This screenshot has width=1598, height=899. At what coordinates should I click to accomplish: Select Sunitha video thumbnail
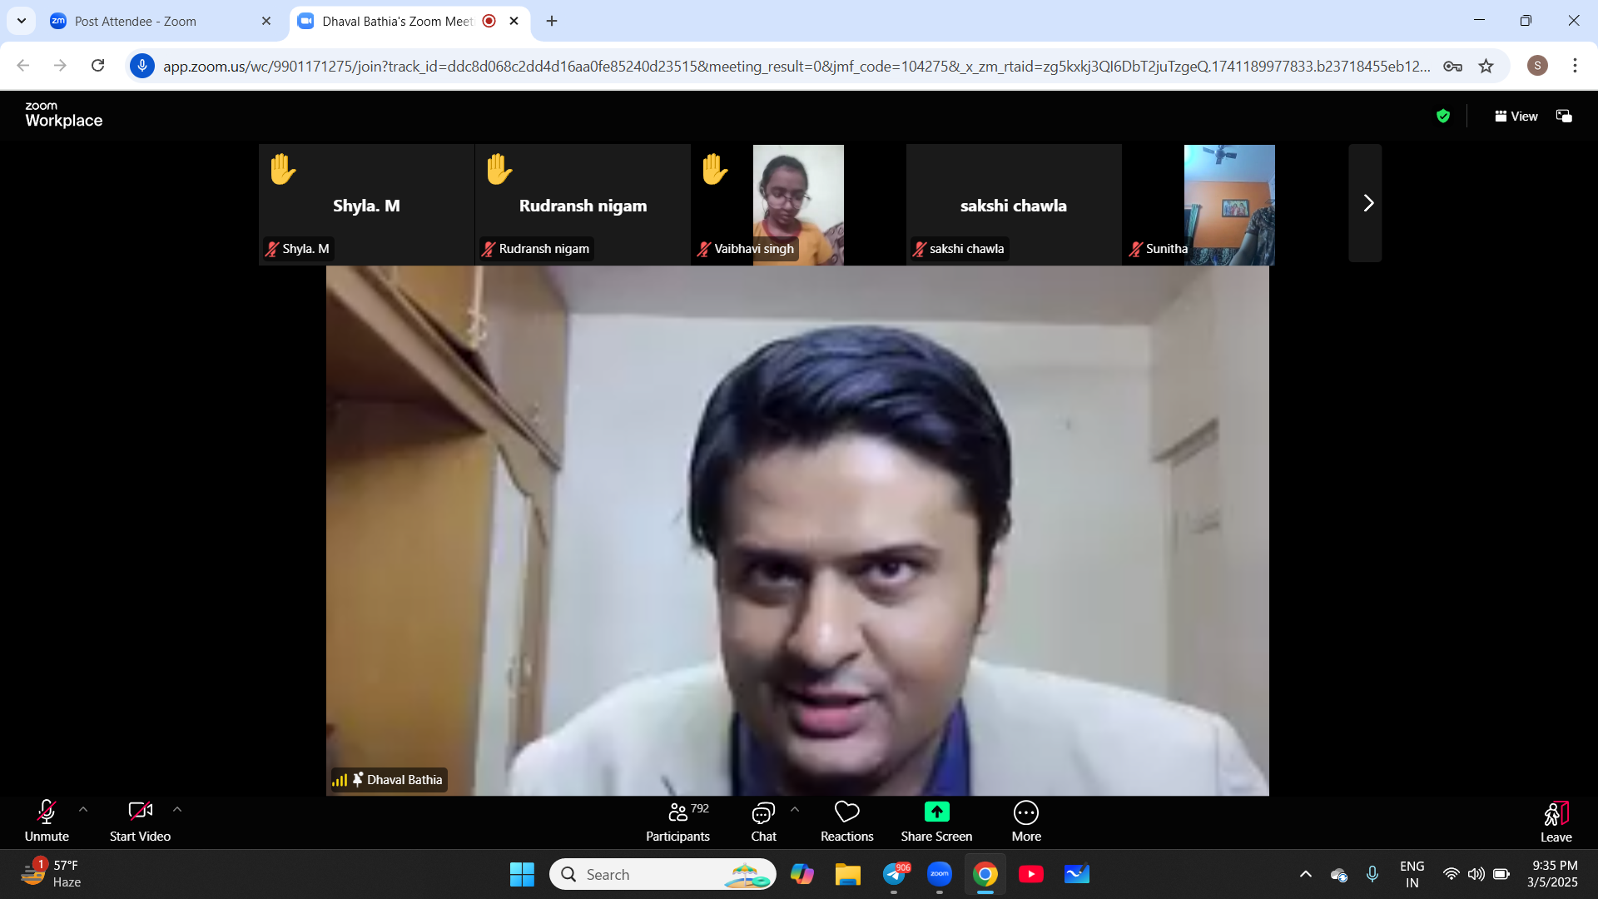click(1229, 205)
